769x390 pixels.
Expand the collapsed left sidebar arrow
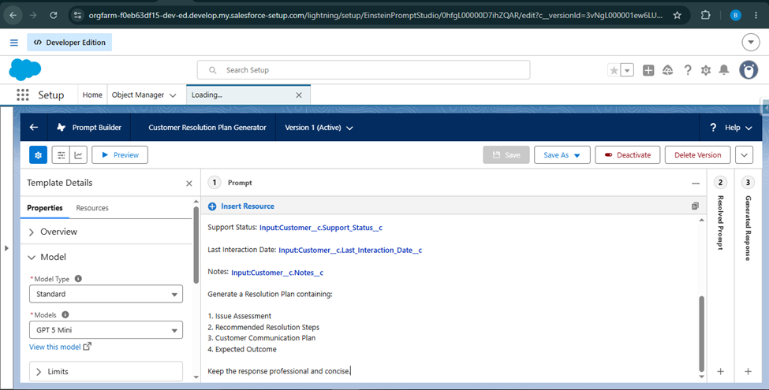(6, 248)
